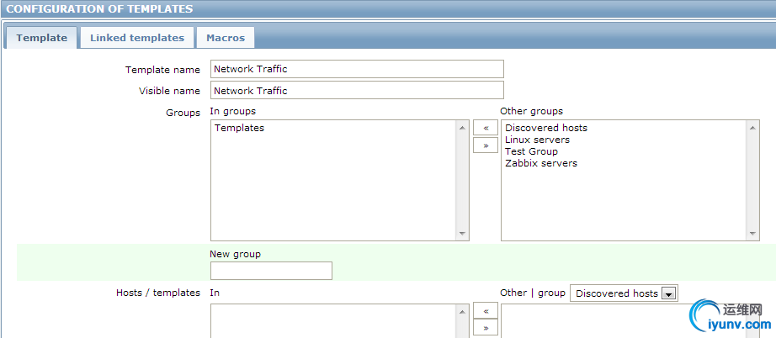Click the Template name input field
Viewport: 776px width, 338px height.
click(357, 69)
